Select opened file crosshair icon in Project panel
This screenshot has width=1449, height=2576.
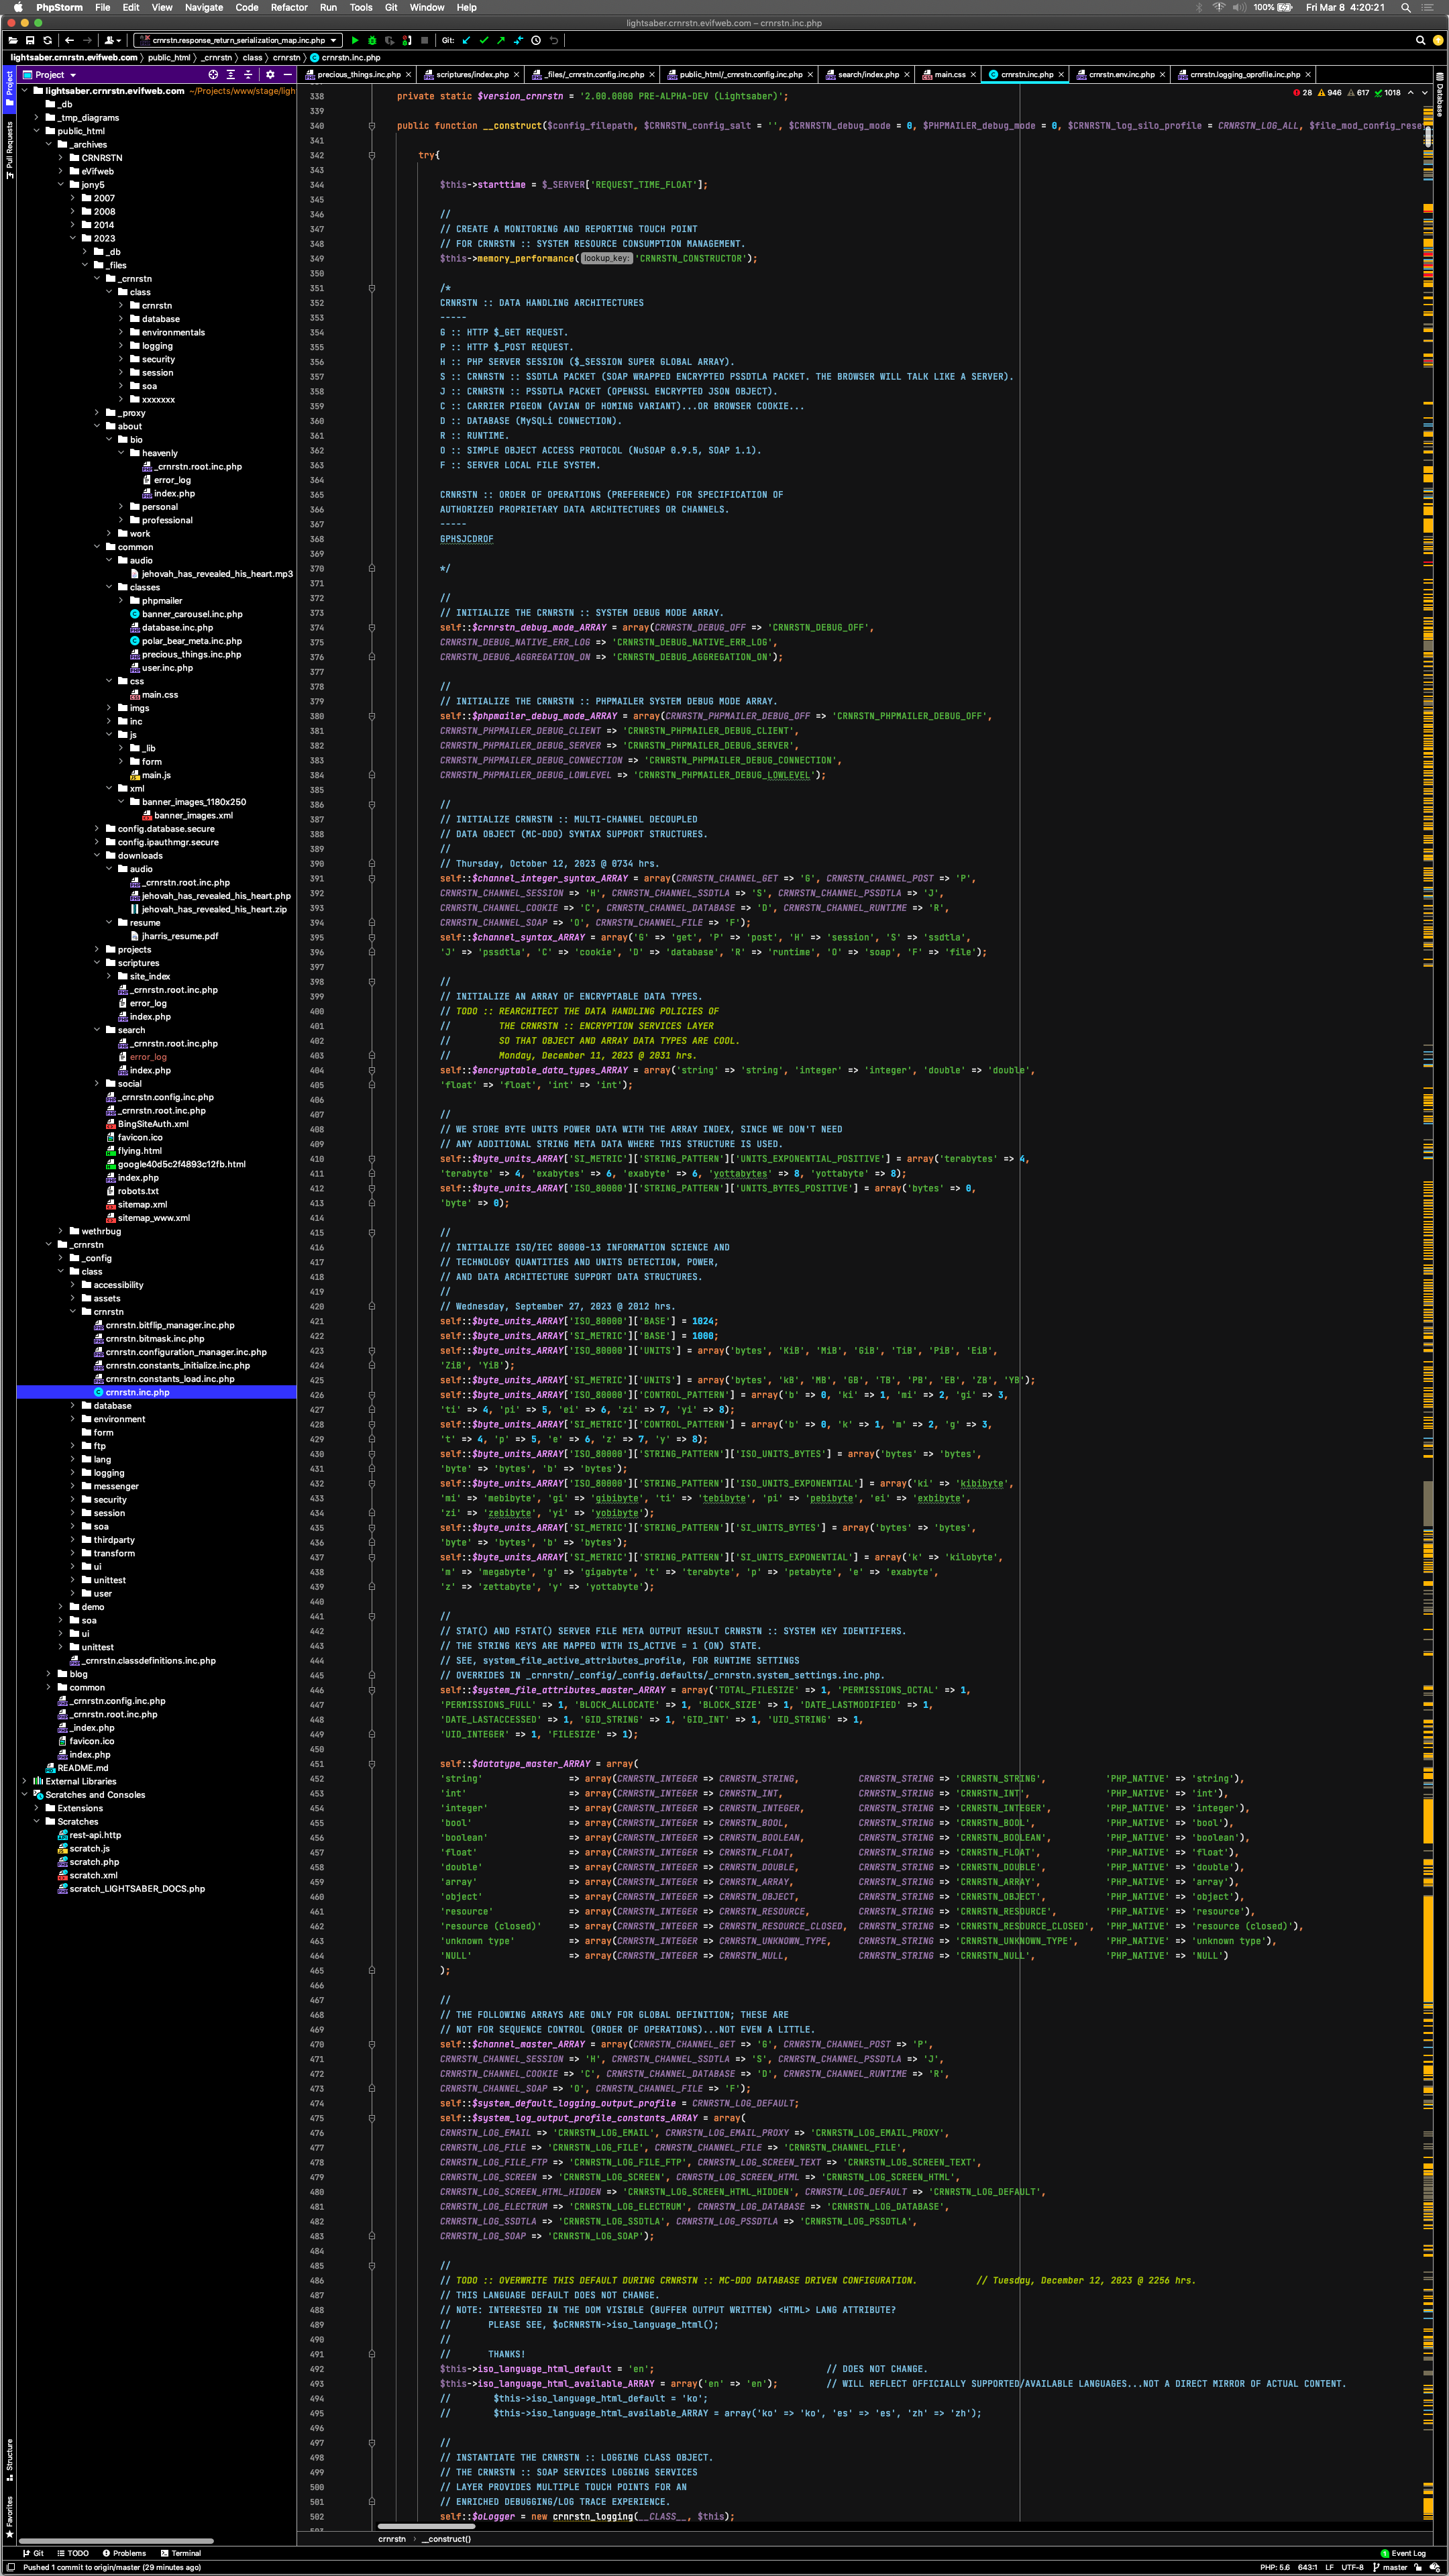(x=213, y=75)
